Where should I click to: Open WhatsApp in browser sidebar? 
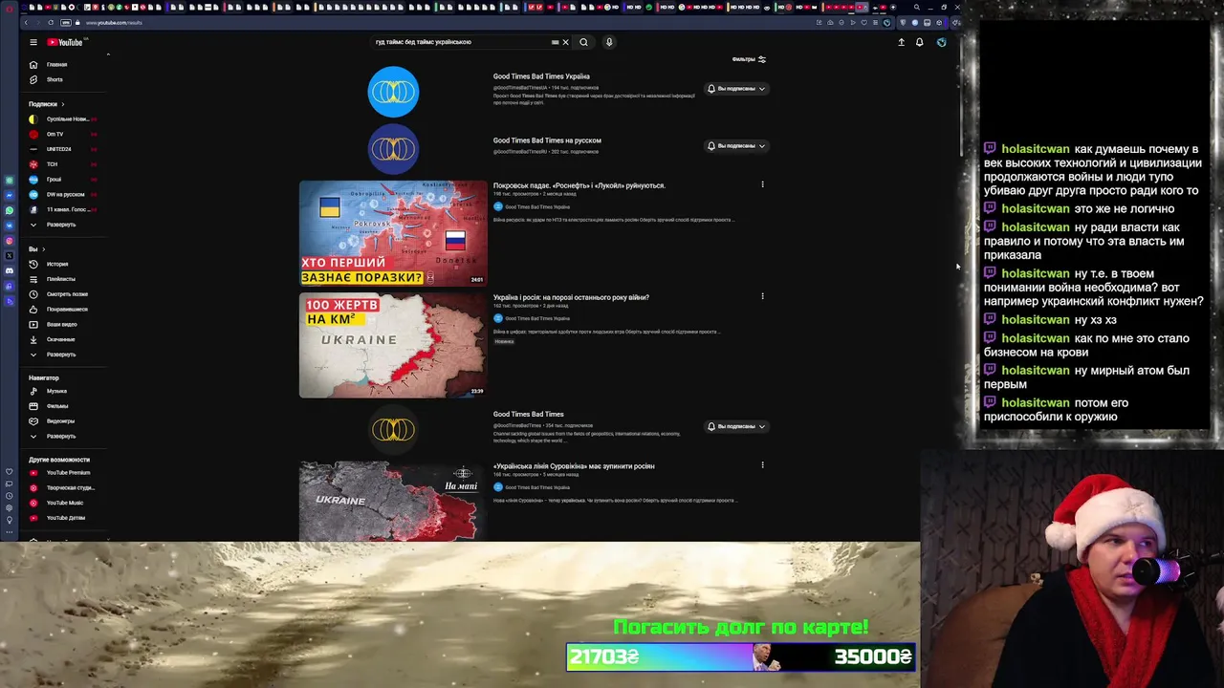(x=10, y=210)
